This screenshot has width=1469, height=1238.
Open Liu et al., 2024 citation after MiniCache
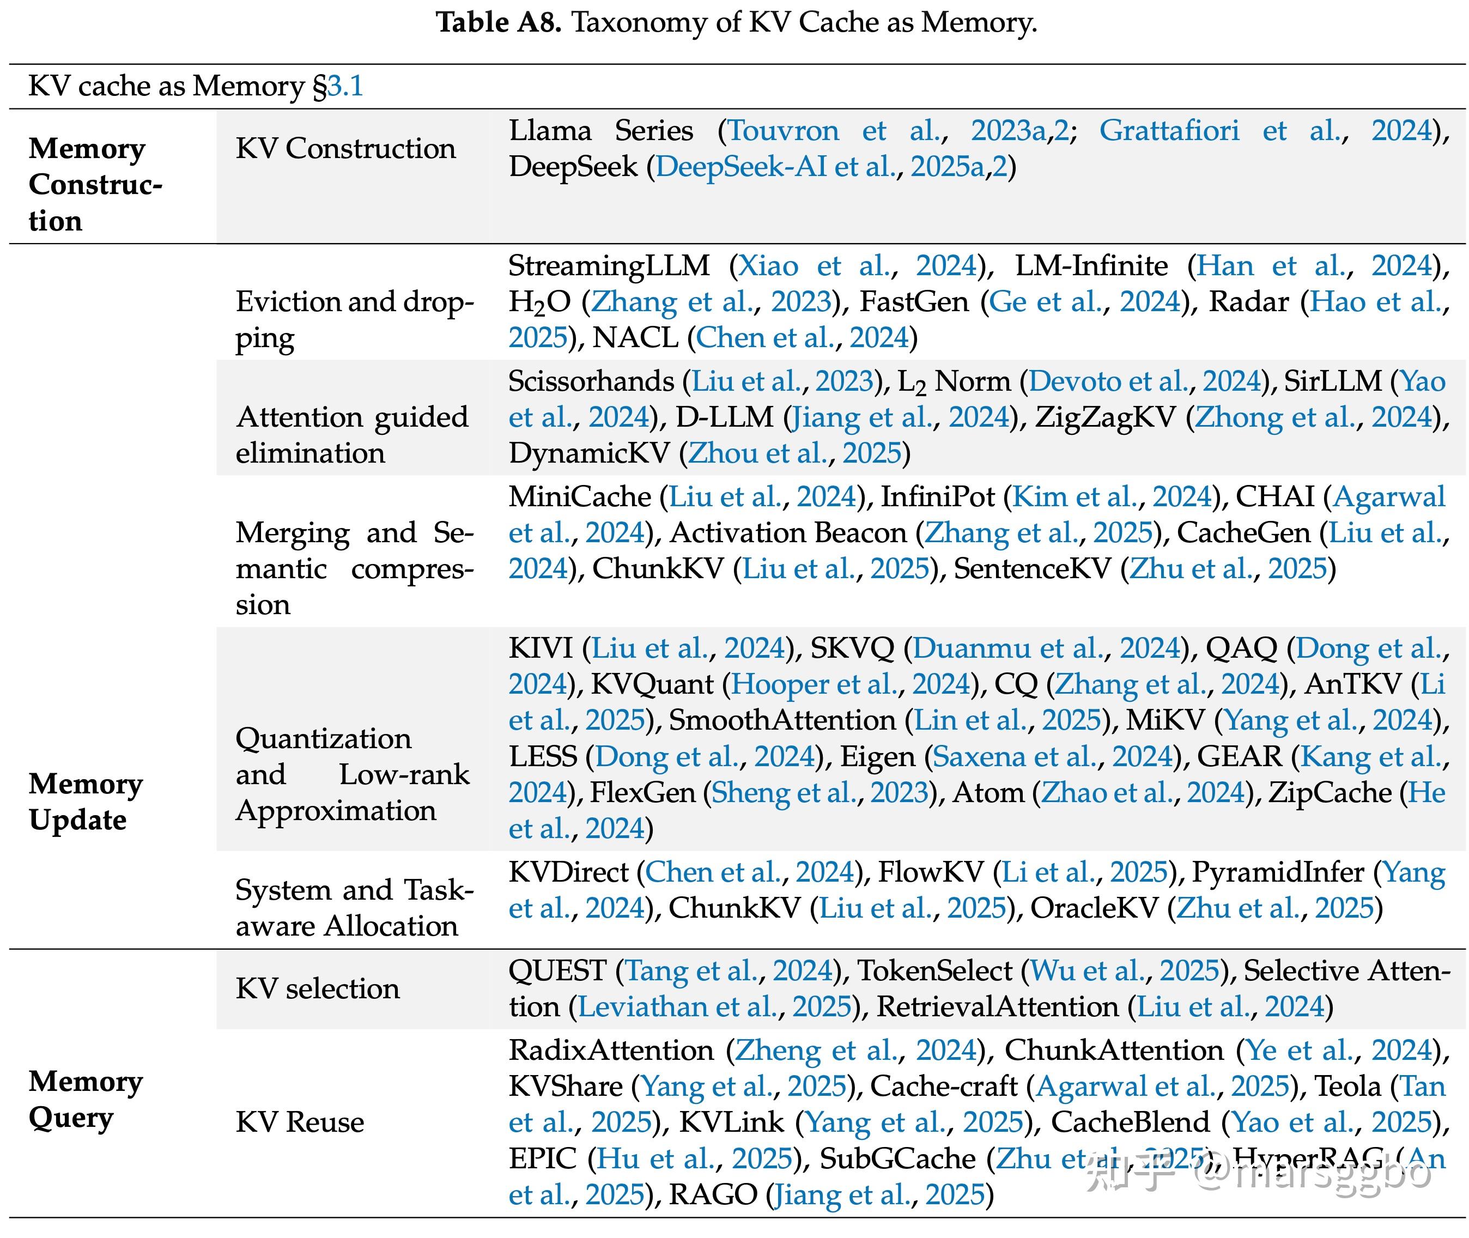coord(762,497)
